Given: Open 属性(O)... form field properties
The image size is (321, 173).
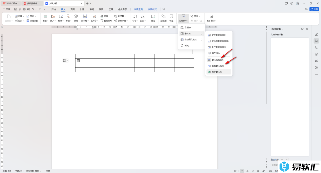Looking at the screenshot, I should [219, 53].
